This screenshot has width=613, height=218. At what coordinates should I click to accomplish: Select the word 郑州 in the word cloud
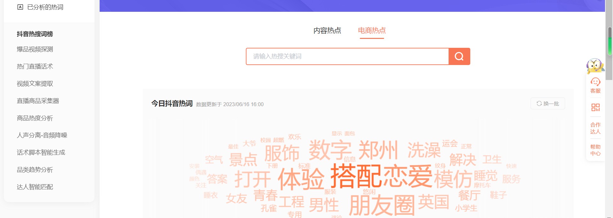(378, 149)
